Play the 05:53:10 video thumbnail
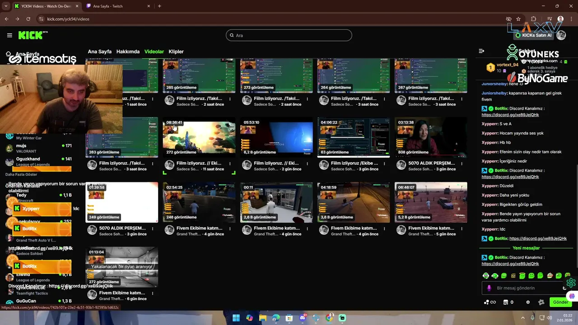The height and width of the screenshot is (325, 578). pyautogui.click(x=276, y=138)
